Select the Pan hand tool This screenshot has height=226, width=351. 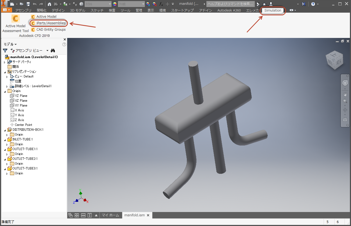[x=345, y=94]
